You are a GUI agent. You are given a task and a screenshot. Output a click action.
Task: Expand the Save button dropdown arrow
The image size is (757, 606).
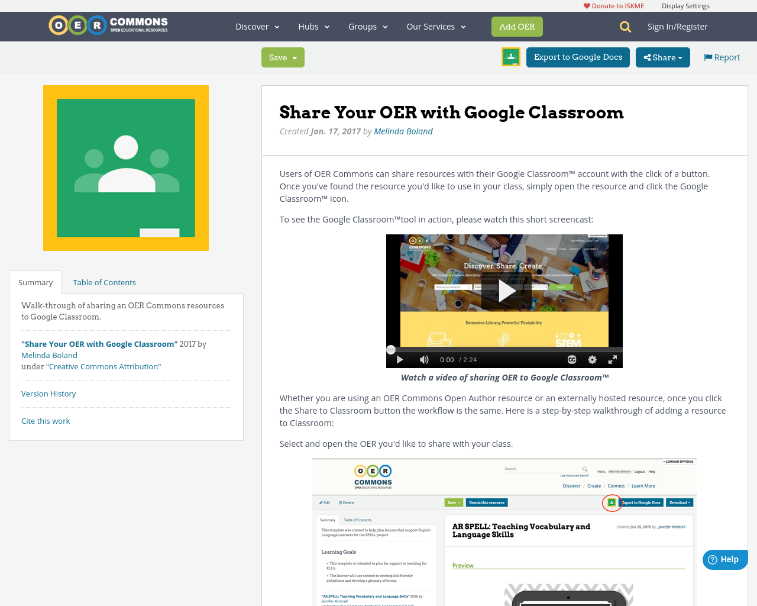295,57
